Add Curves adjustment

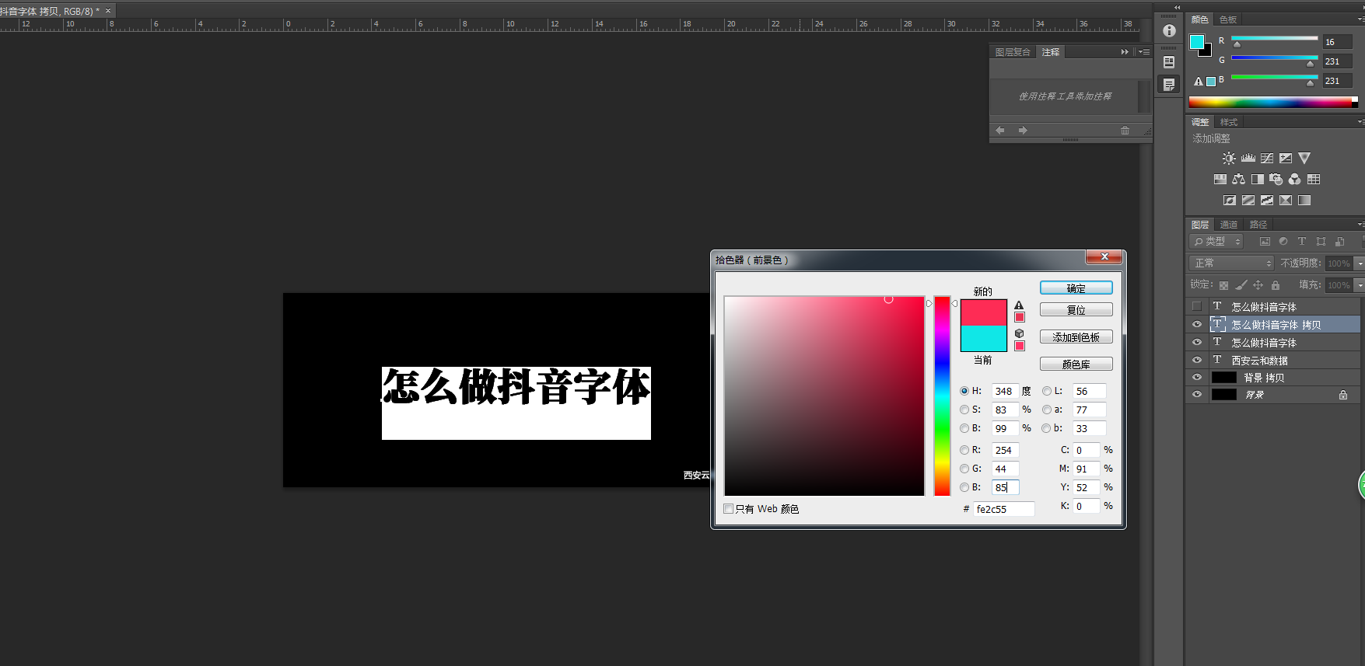pyautogui.click(x=1267, y=158)
